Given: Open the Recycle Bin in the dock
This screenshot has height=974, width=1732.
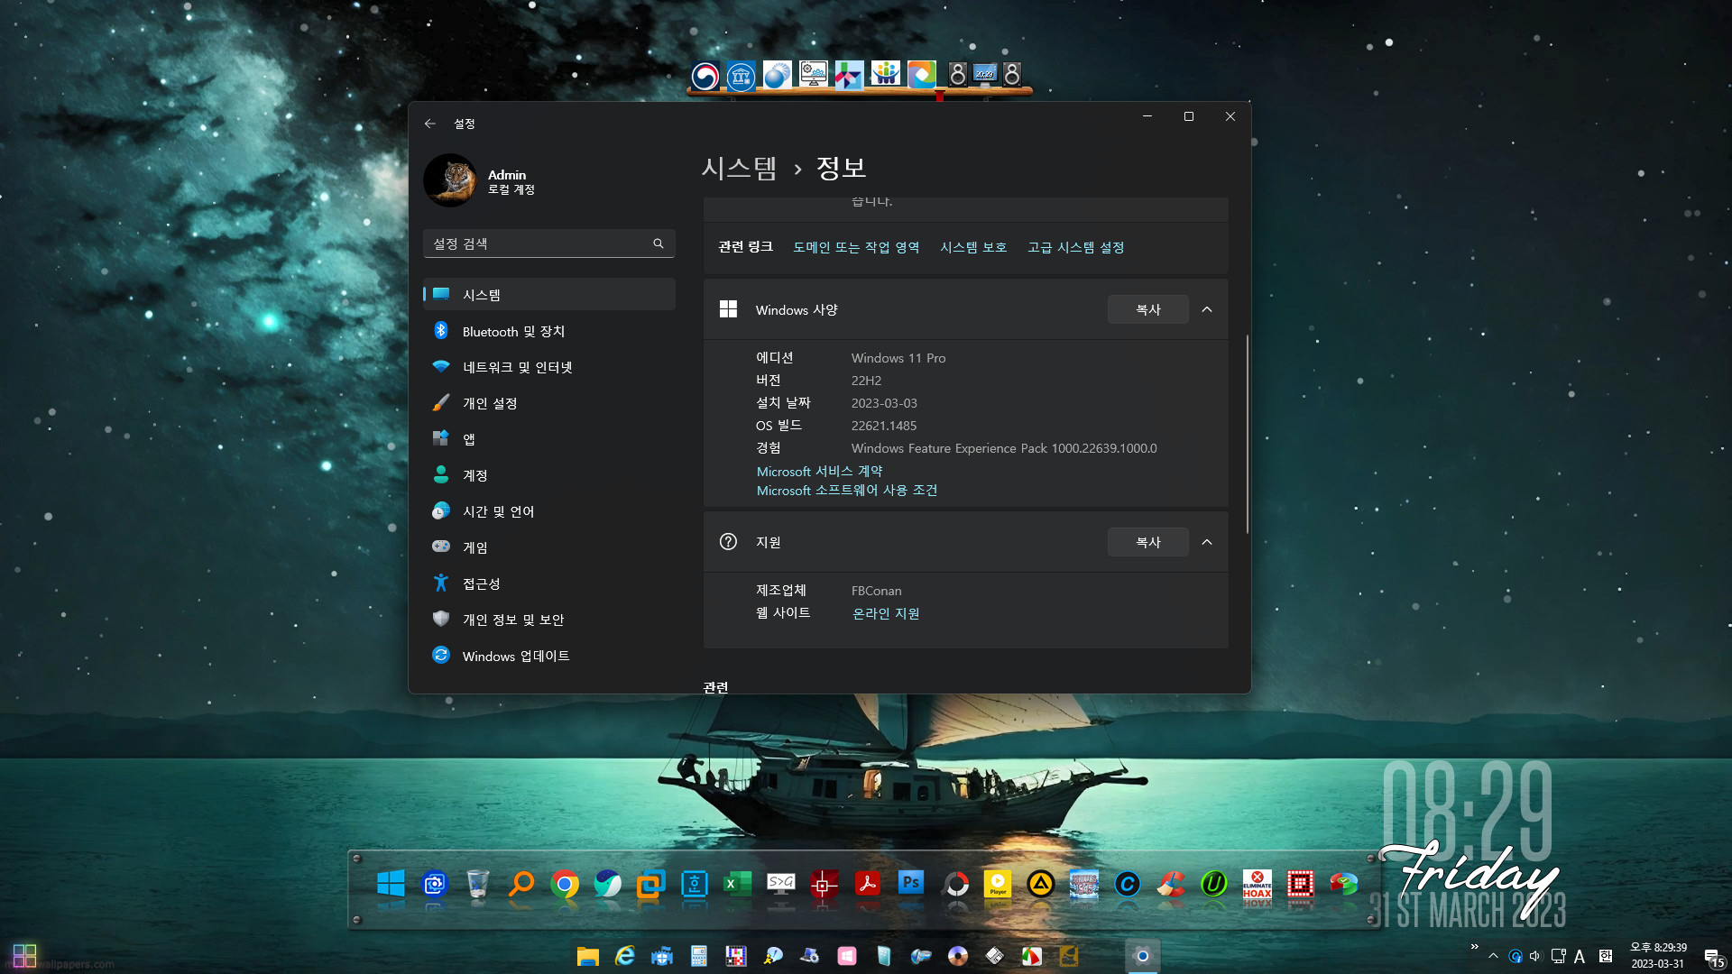Looking at the screenshot, I should pyautogui.click(x=478, y=884).
